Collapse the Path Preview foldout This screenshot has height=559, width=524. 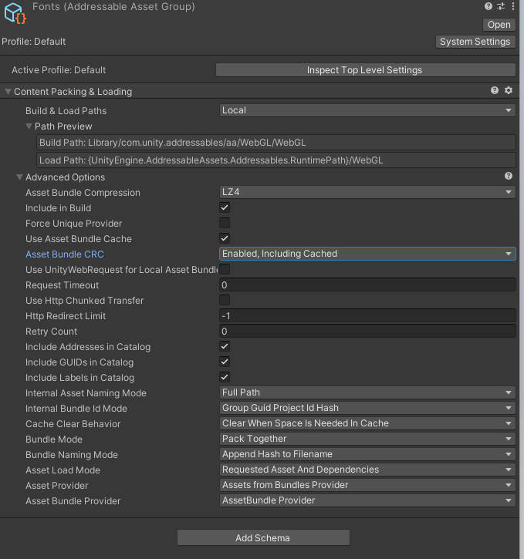pyautogui.click(x=29, y=126)
